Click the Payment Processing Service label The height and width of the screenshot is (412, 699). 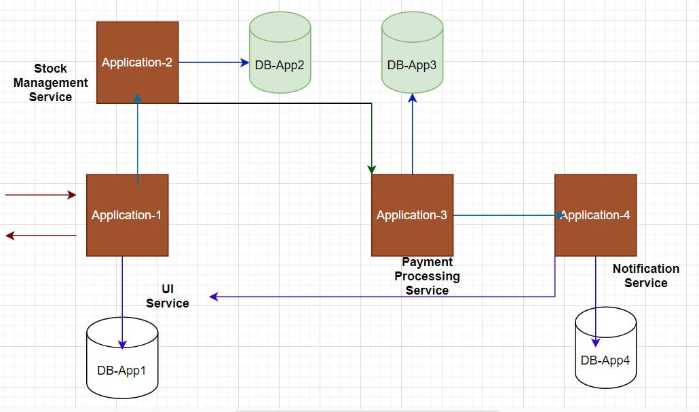pyautogui.click(x=428, y=276)
